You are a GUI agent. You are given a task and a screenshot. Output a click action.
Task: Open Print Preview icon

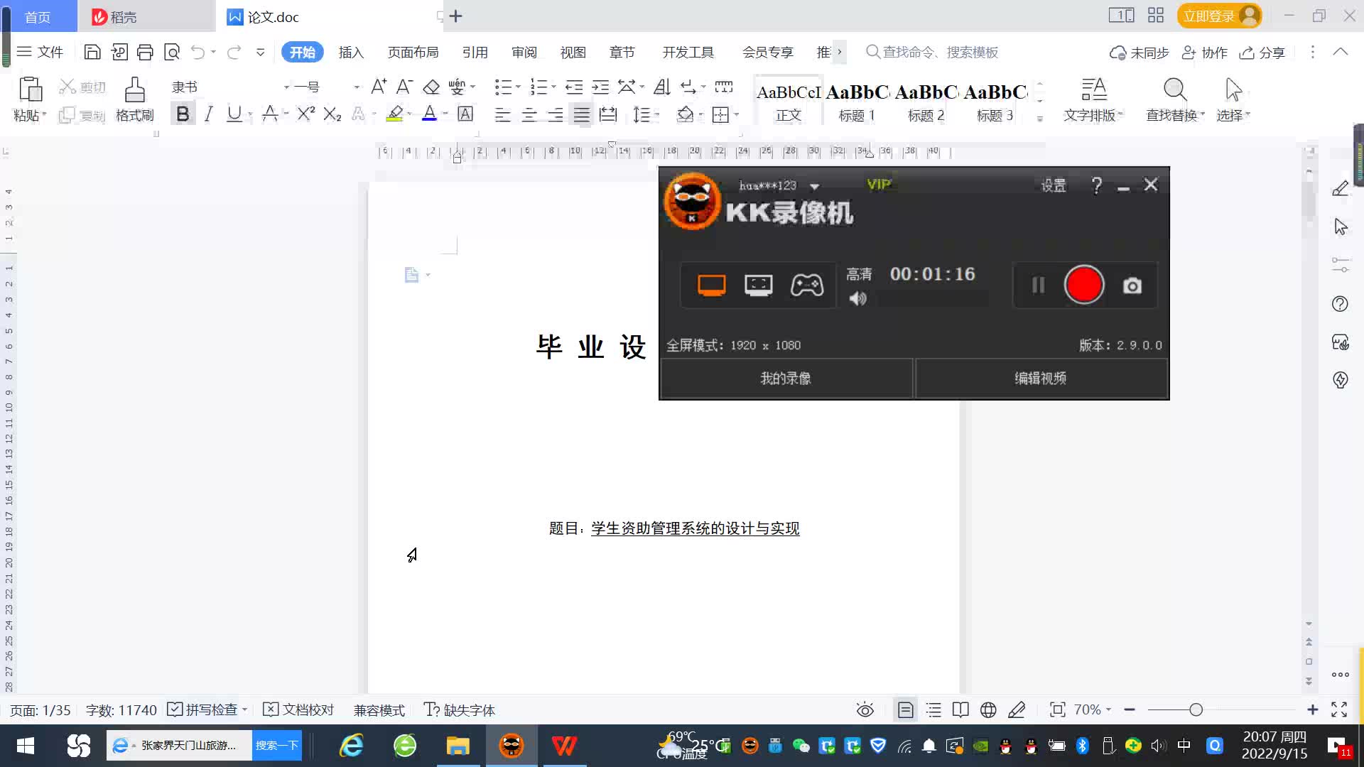tap(172, 52)
